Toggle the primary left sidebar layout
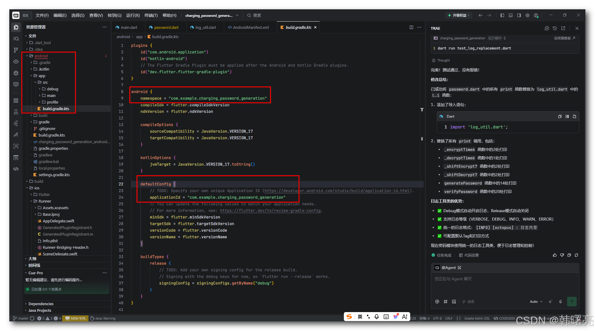This screenshot has height=331, width=595. [502, 15]
